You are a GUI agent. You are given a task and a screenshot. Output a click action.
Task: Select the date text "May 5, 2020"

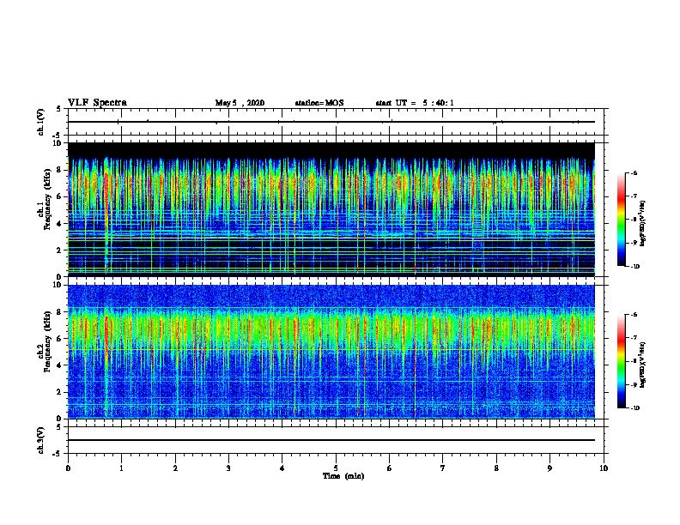coord(240,103)
